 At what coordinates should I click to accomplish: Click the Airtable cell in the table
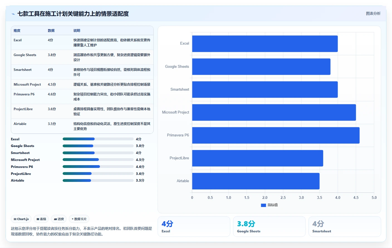pyautogui.click(x=20, y=124)
